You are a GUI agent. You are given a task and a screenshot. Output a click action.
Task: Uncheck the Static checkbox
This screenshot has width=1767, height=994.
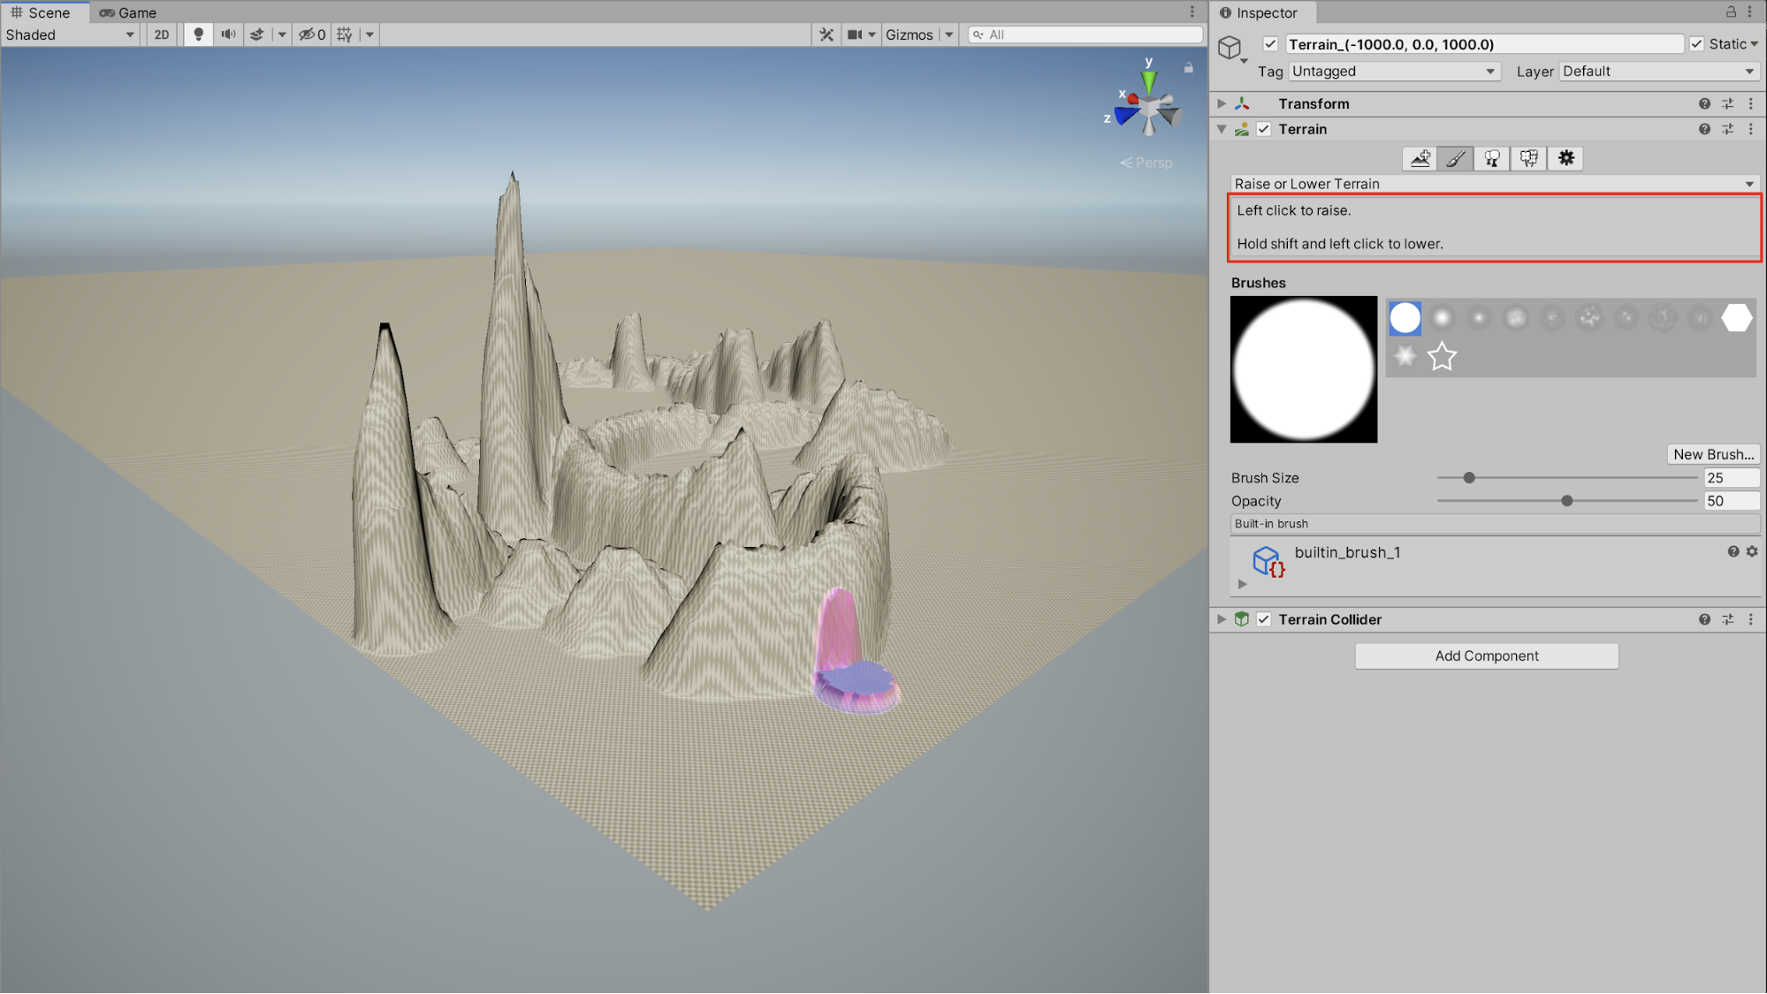1696,44
